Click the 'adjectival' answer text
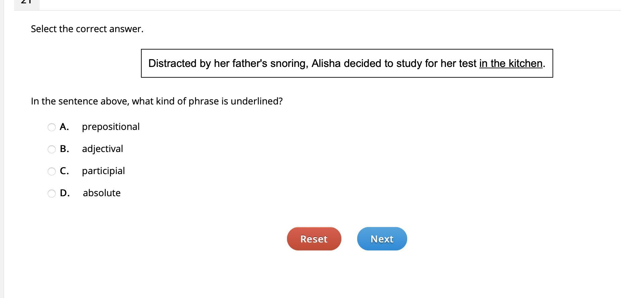The width and height of the screenshot is (621, 298). point(102,149)
